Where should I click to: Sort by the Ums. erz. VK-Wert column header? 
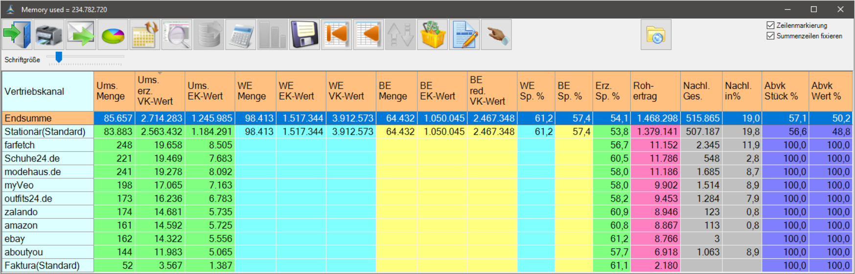[x=160, y=91]
